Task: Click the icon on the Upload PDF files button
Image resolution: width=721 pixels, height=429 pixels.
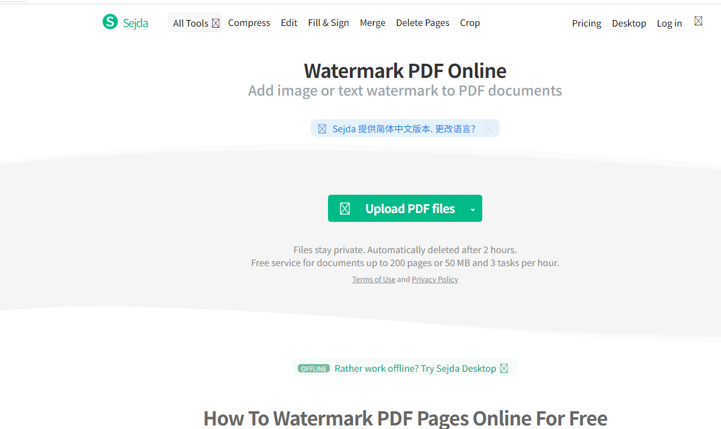Action: click(x=345, y=209)
